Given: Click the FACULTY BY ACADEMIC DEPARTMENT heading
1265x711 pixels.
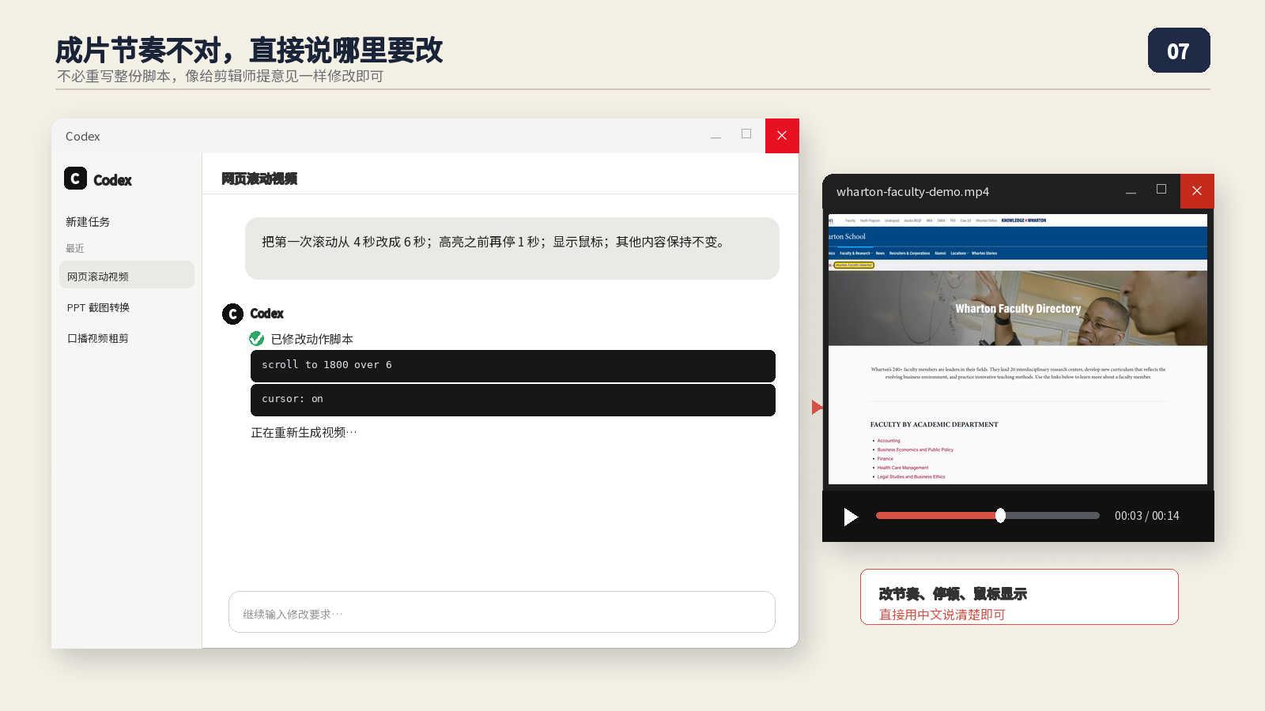Looking at the screenshot, I should (x=934, y=424).
